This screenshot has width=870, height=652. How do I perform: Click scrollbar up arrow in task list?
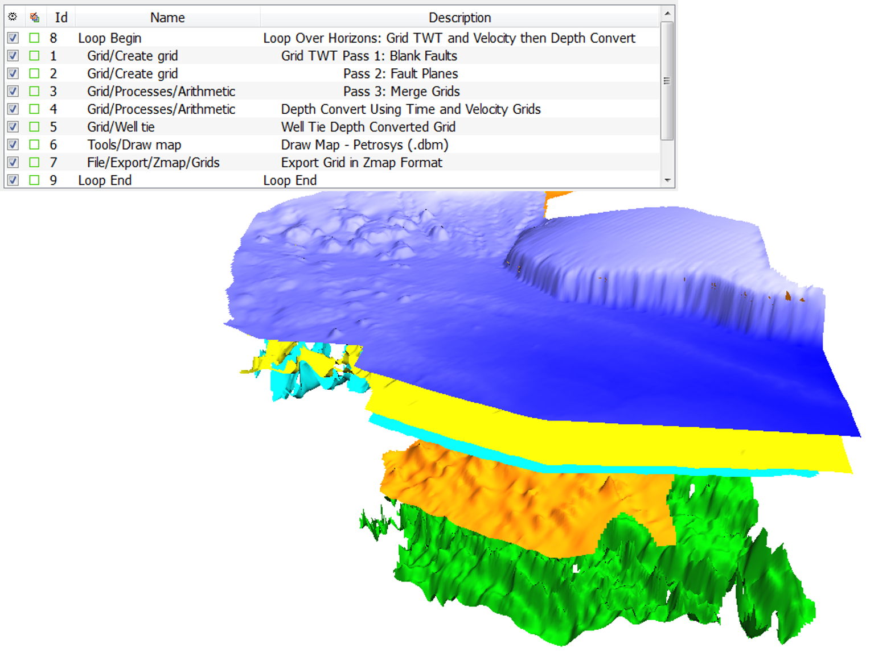(667, 13)
